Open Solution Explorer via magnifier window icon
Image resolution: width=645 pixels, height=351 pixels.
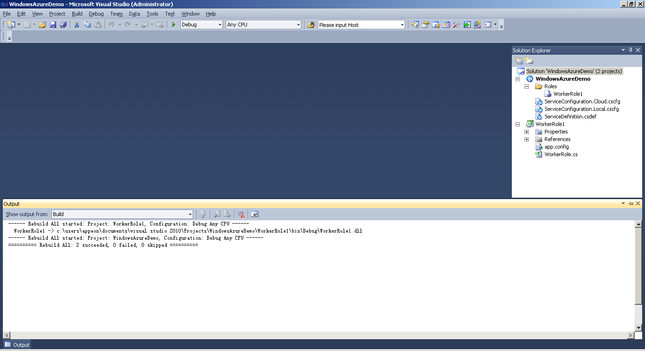[415, 25]
